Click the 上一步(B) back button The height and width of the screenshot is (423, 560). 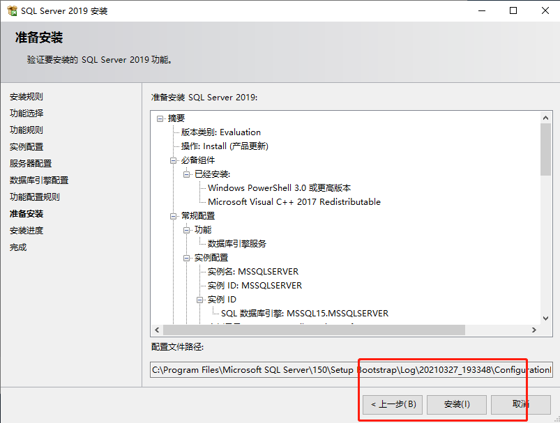[x=393, y=404]
